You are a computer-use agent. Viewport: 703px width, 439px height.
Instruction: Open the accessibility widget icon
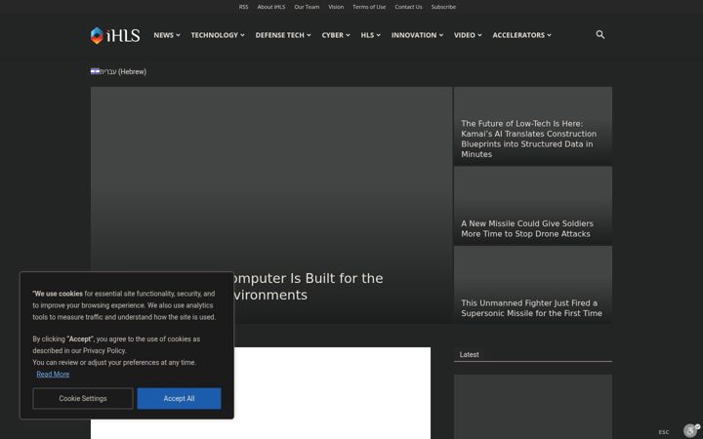click(x=692, y=430)
